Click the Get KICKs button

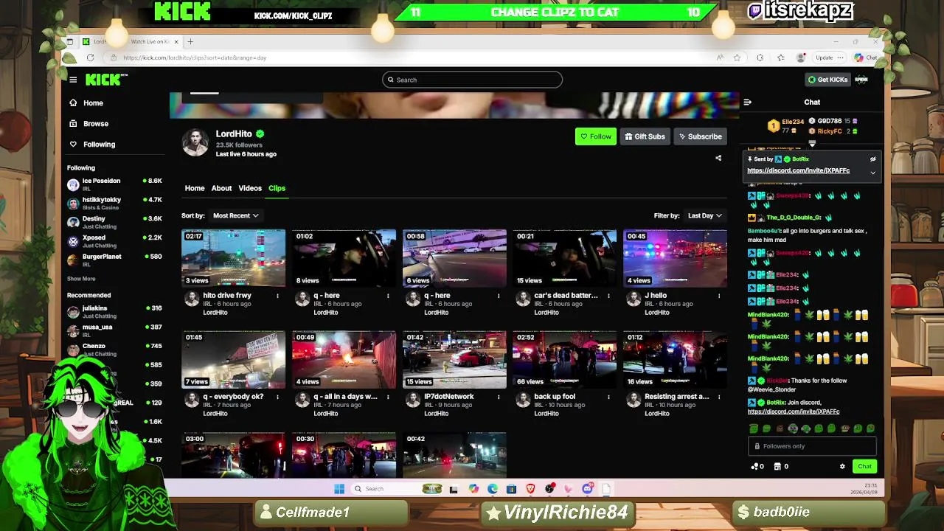pos(828,80)
